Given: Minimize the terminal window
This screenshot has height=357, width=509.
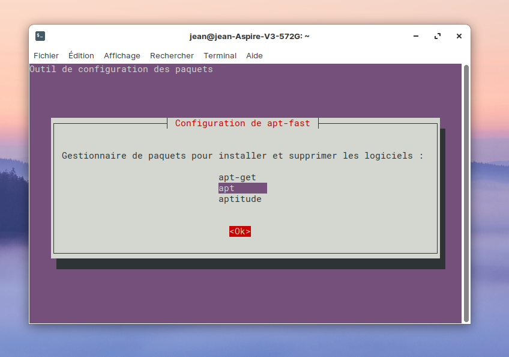Looking at the screenshot, I should point(416,36).
